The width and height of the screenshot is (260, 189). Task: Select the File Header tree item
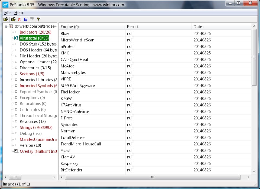tap(38, 56)
